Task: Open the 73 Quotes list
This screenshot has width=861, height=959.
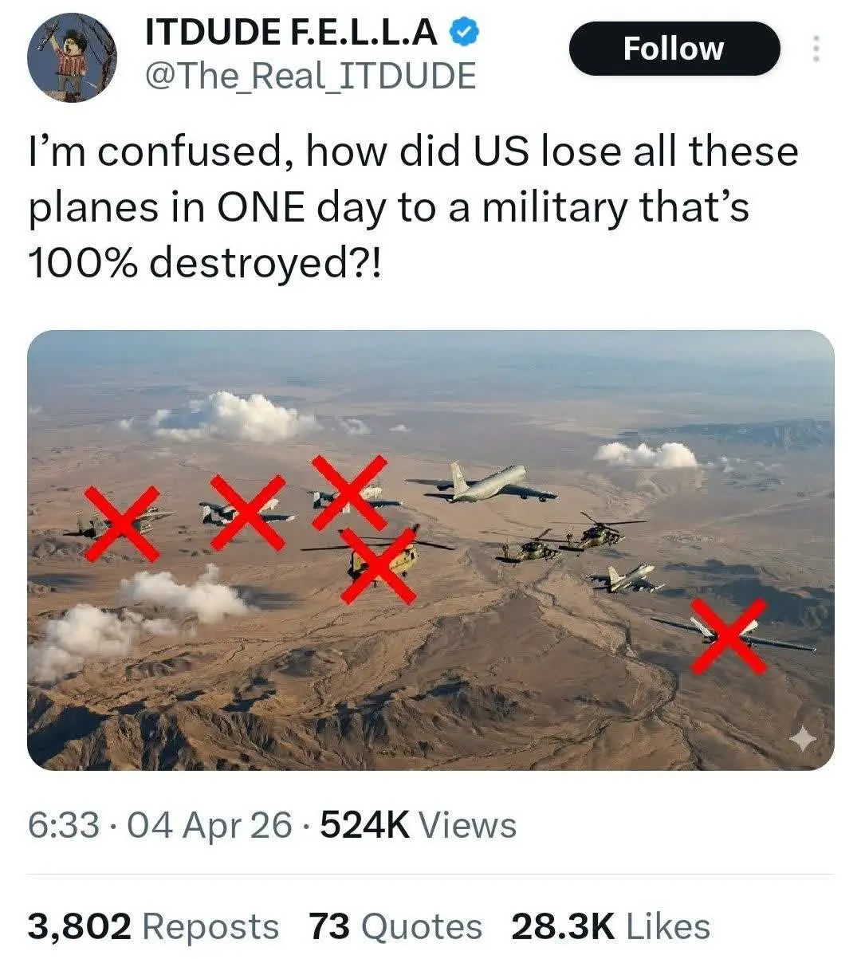Action: (395, 926)
